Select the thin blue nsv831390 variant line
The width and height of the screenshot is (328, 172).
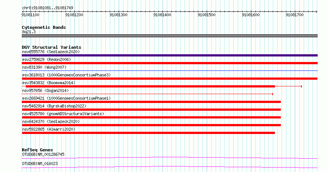[170, 71]
